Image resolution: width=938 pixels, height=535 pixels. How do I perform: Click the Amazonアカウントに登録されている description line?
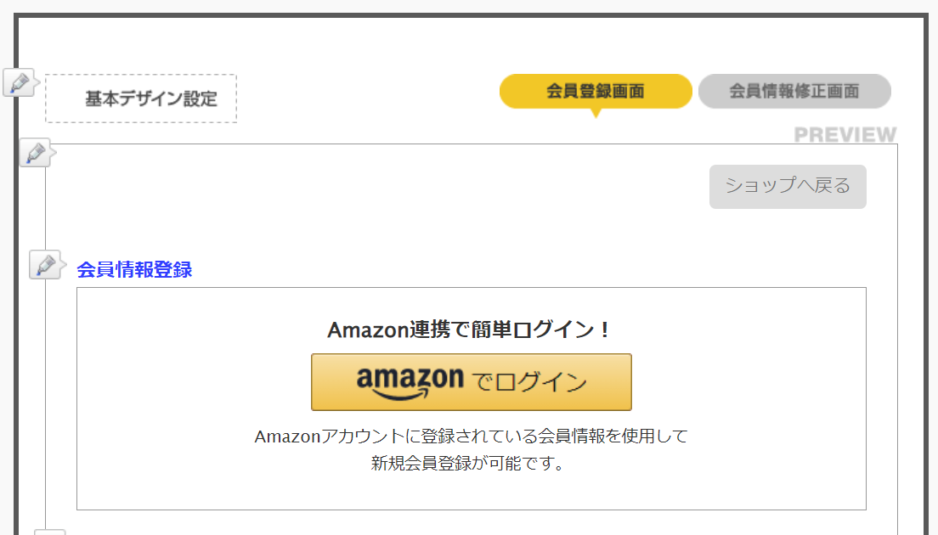(471, 436)
